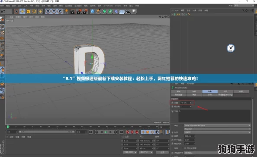Click the Keyframe Selection red button
This screenshot has width=257, height=157.
point(137,132)
